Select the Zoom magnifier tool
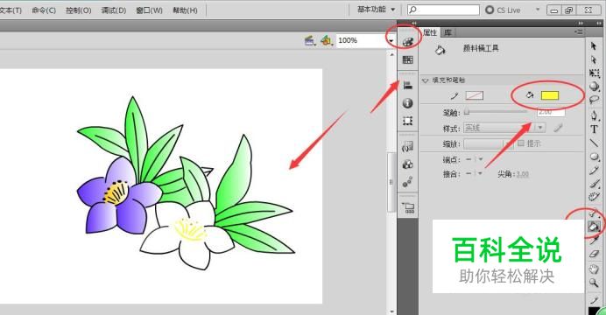This screenshot has height=315, width=606. (594, 283)
